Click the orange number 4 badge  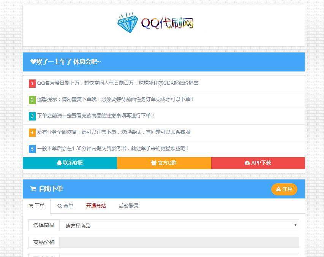point(32,133)
